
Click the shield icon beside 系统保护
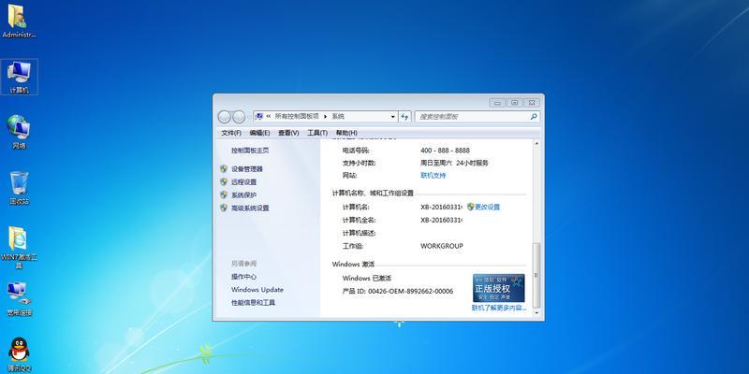point(224,194)
